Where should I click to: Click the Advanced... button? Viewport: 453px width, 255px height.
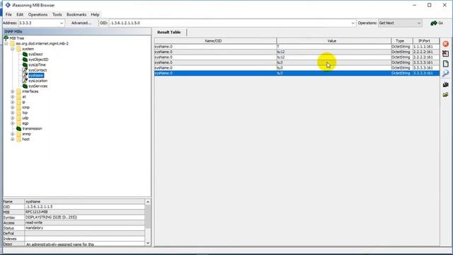coord(81,23)
